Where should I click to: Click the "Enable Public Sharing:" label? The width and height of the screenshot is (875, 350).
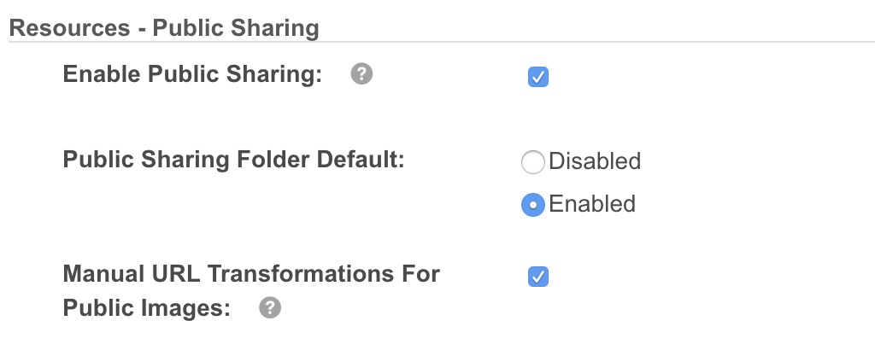pos(192,74)
